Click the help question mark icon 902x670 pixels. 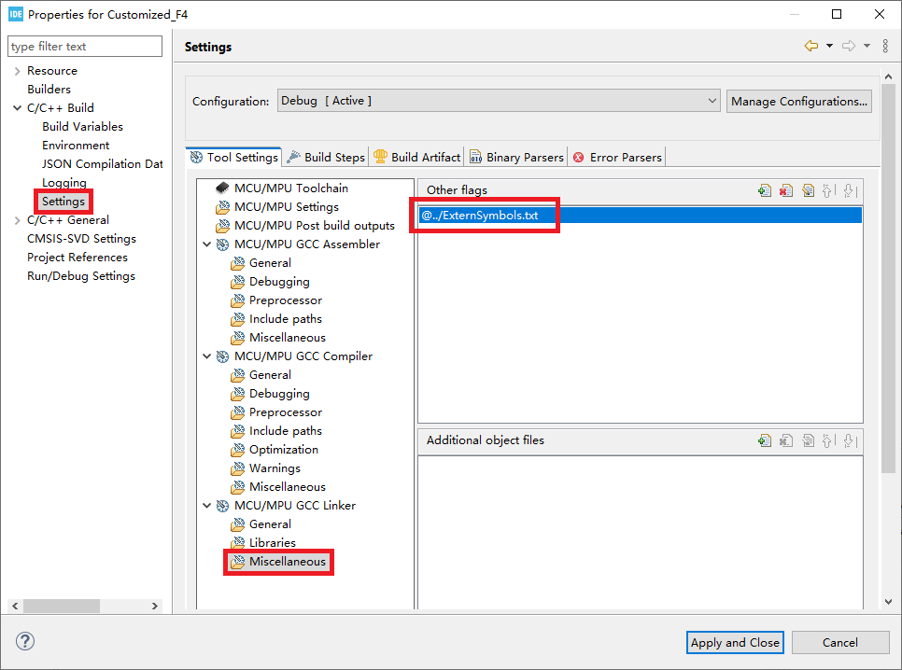click(25, 641)
